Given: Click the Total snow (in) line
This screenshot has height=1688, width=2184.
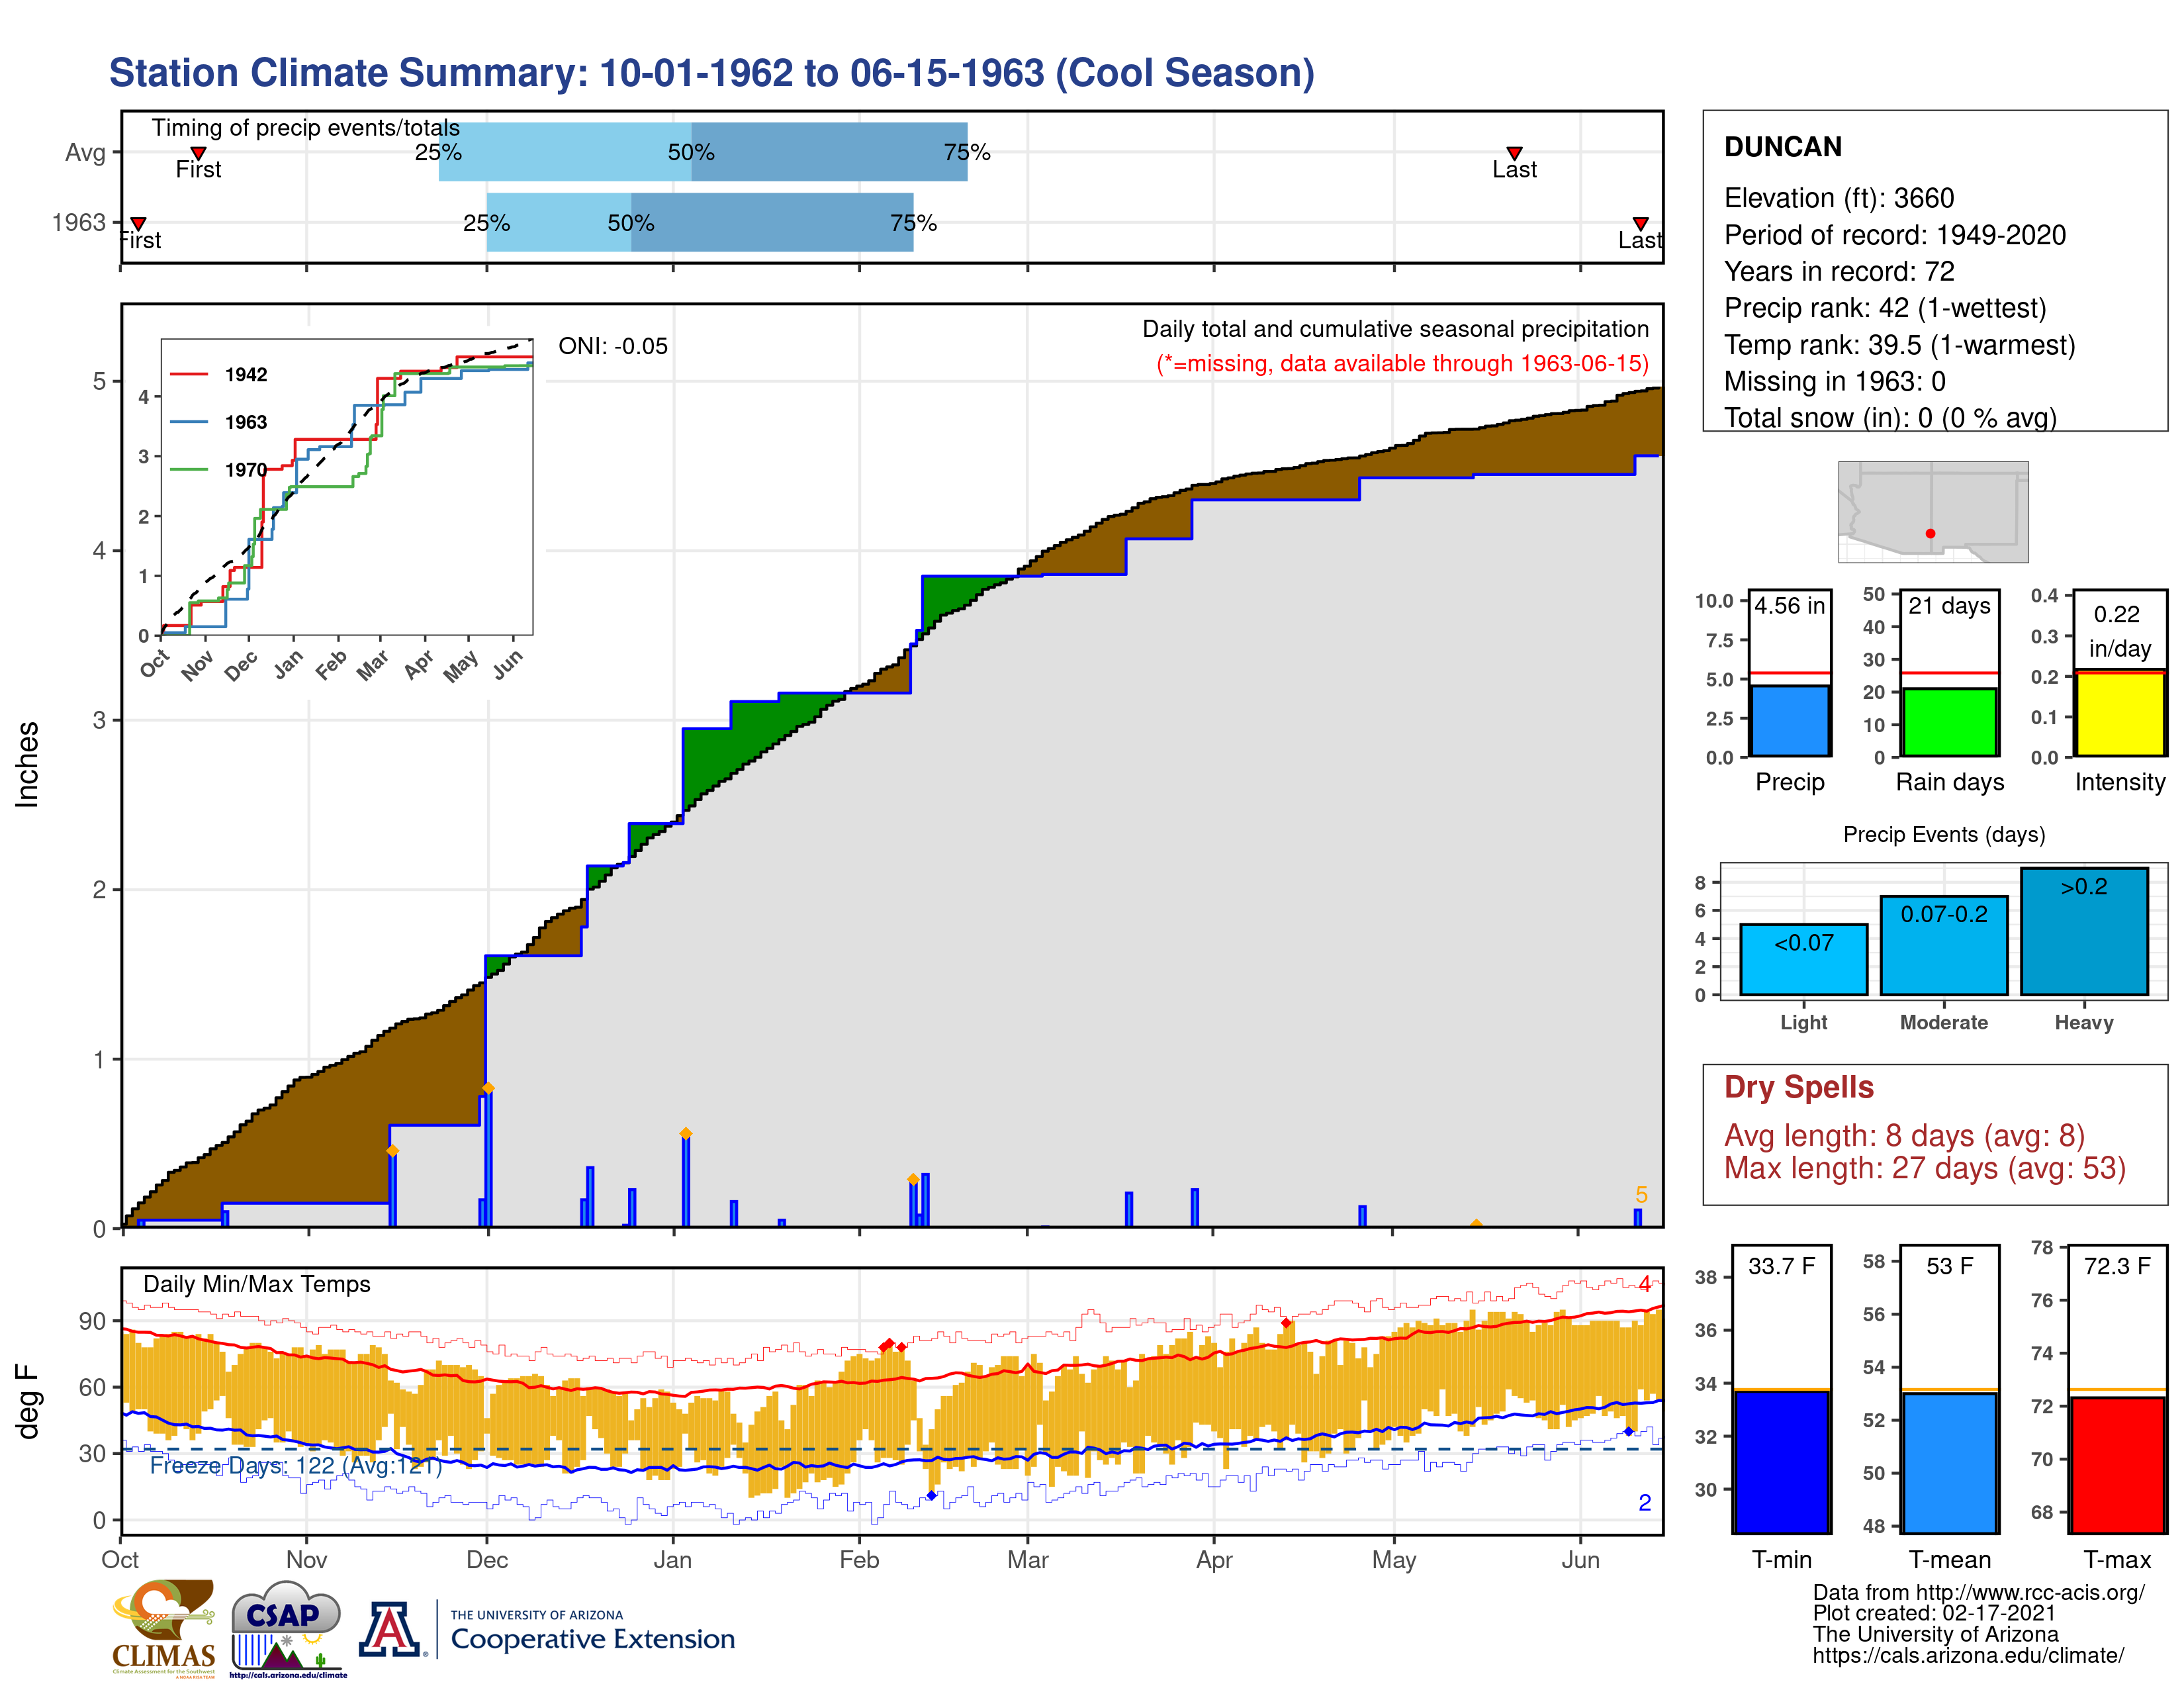Looking at the screenshot, I should pos(1890,418).
